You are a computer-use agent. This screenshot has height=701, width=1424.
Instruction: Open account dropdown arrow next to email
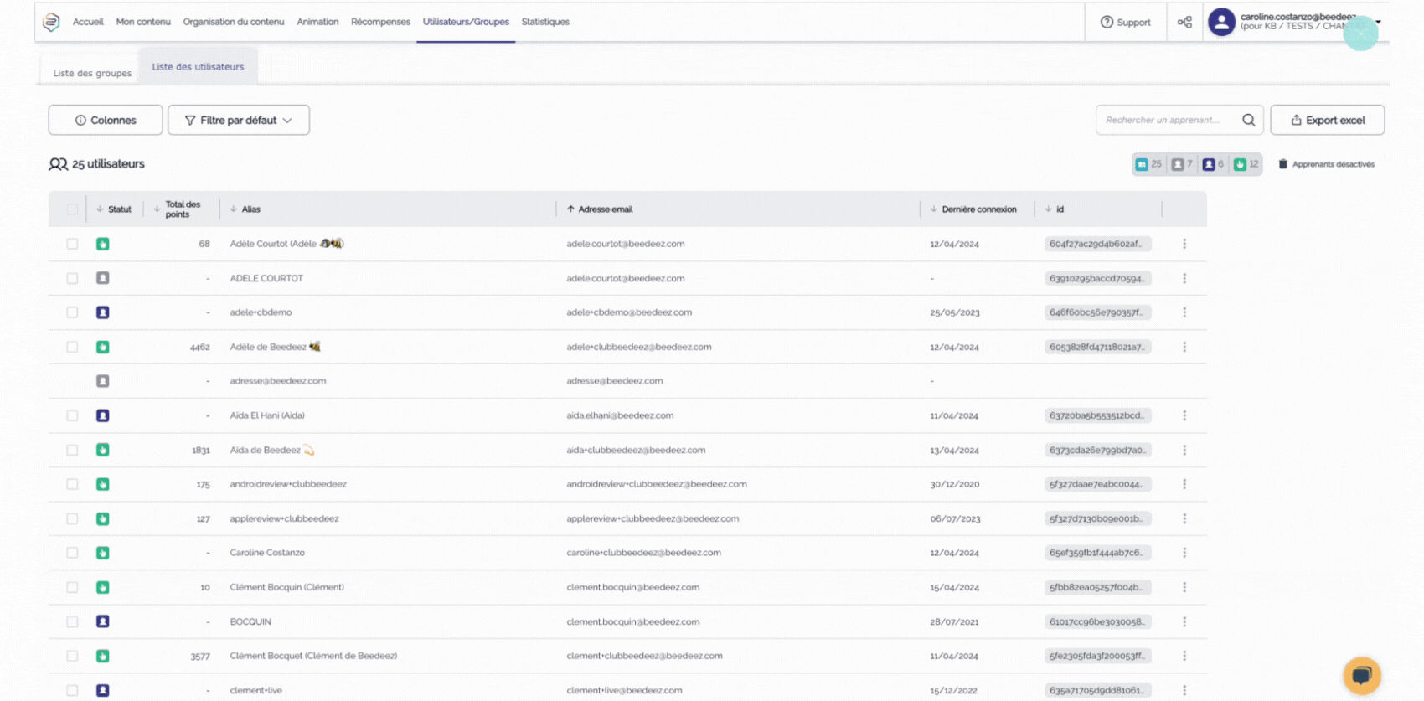tap(1378, 23)
